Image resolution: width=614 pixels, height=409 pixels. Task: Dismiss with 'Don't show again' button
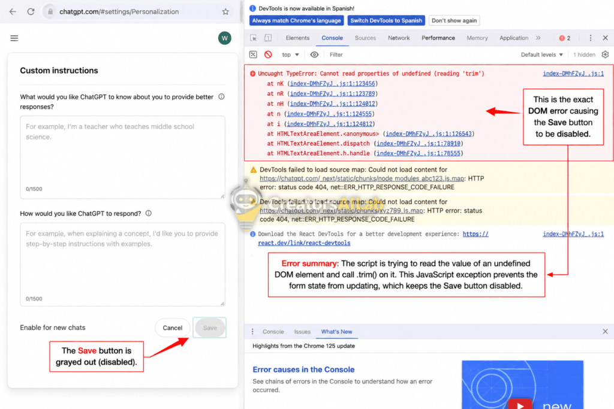[x=455, y=20]
